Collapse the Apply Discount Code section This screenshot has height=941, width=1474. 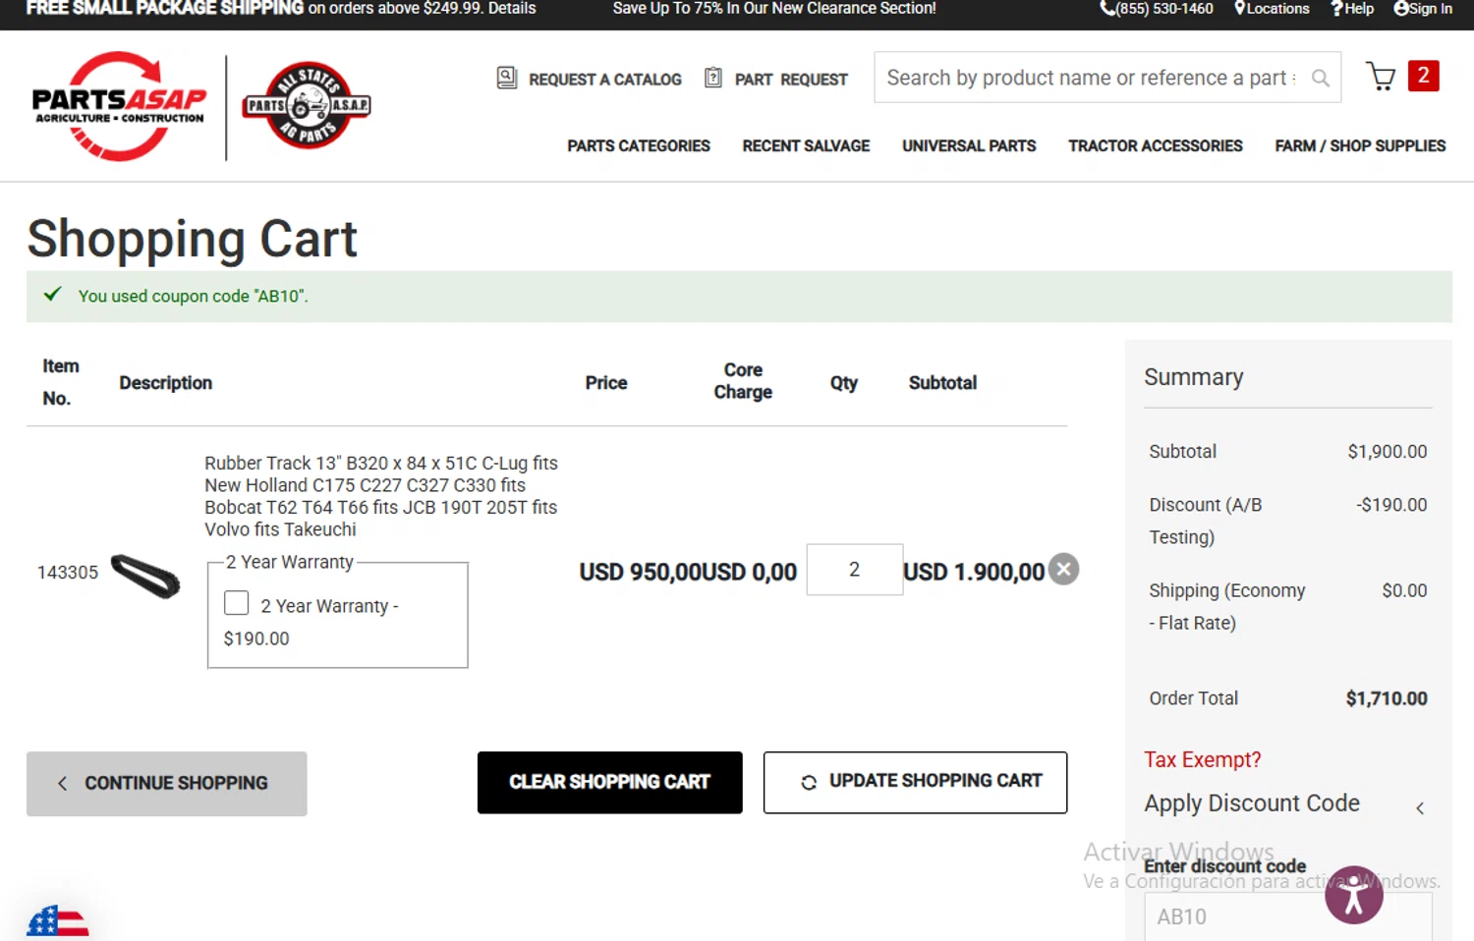pyautogui.click(x=1420, y=808)
